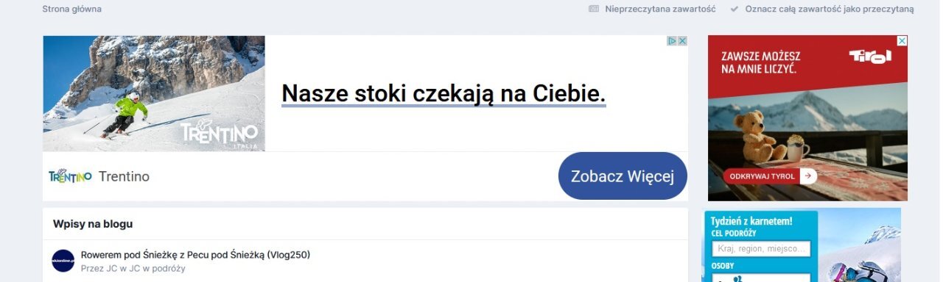943x282 pixels.
Task: Close the Tirol ad using its X icon
Action: [902, 40]
